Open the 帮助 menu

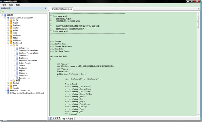[x=18, y=5]
